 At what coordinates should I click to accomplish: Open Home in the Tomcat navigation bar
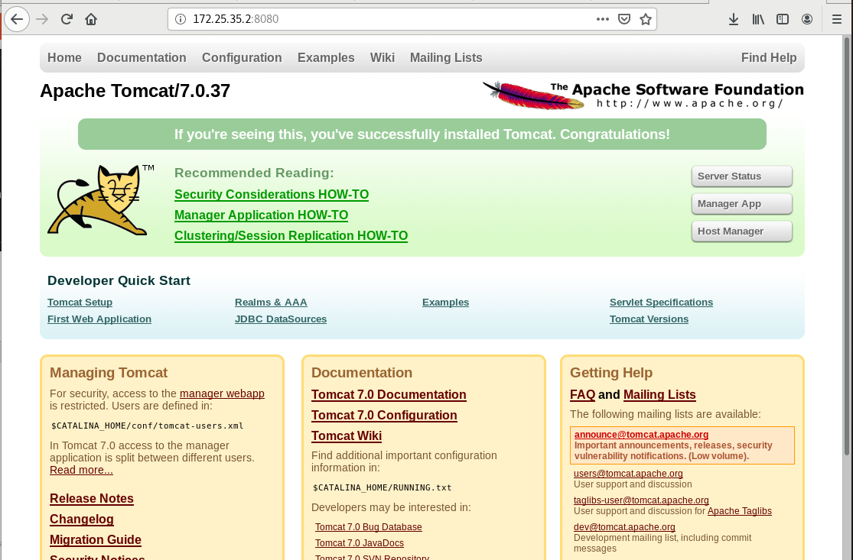click(64, 57)
